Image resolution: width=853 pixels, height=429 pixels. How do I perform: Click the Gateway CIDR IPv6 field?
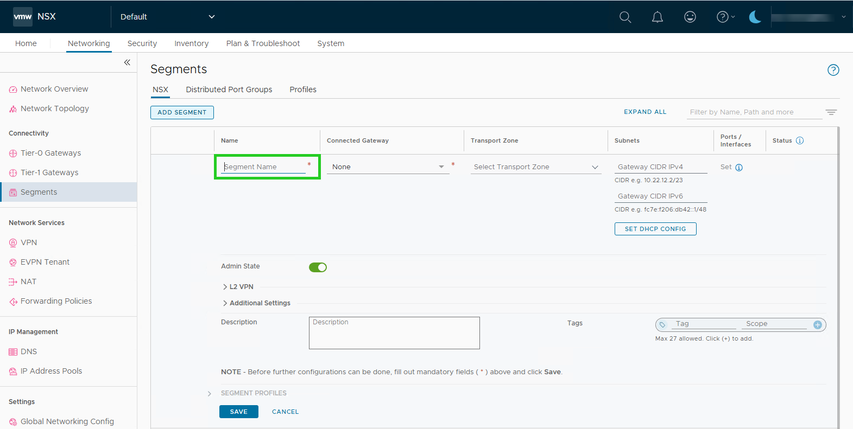pos(661,196)
